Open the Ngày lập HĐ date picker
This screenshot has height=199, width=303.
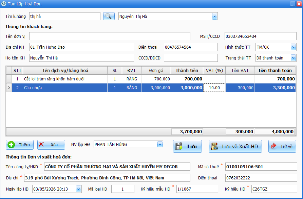(78, 189)
